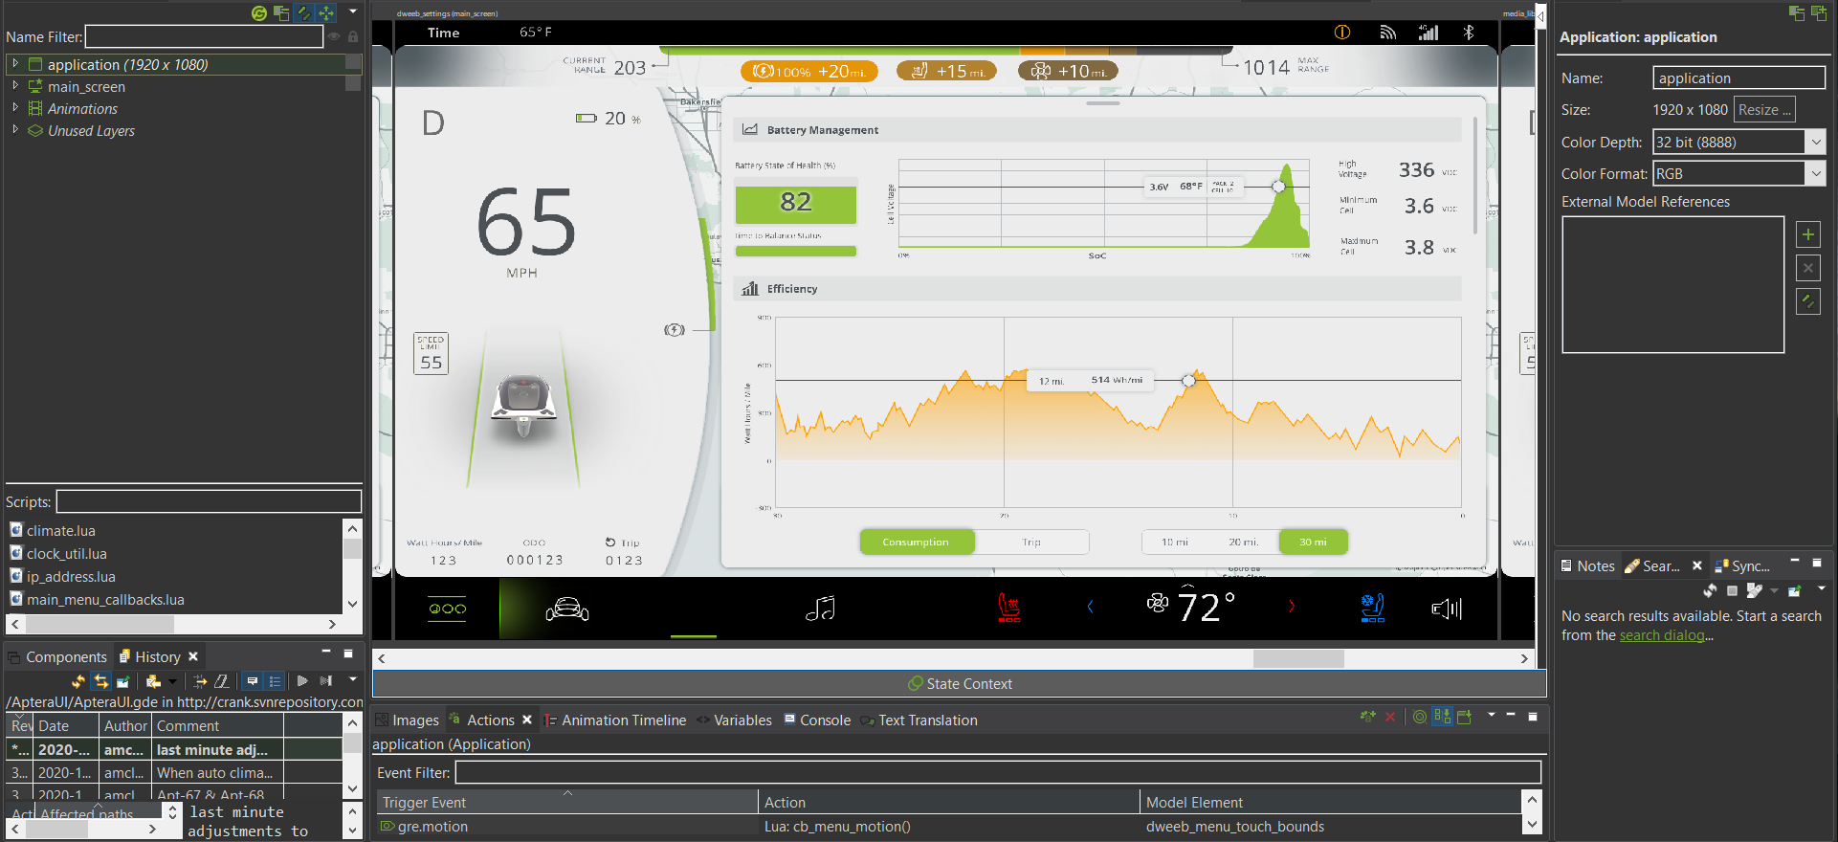The image size is (1838, 842).
Task: Click the Consumption button in efficiency panel
Action: [x=916, y=542]
